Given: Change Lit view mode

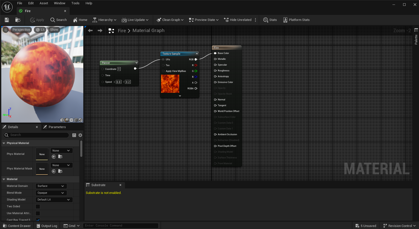Looking at the screenshot, I should [40, 30].
